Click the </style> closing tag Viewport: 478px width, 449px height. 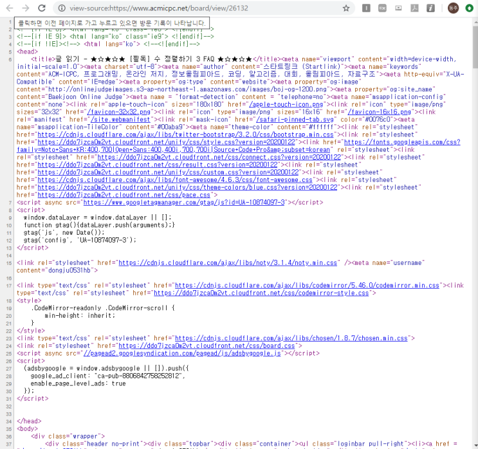pyautogui.click(x=31, y=331)
